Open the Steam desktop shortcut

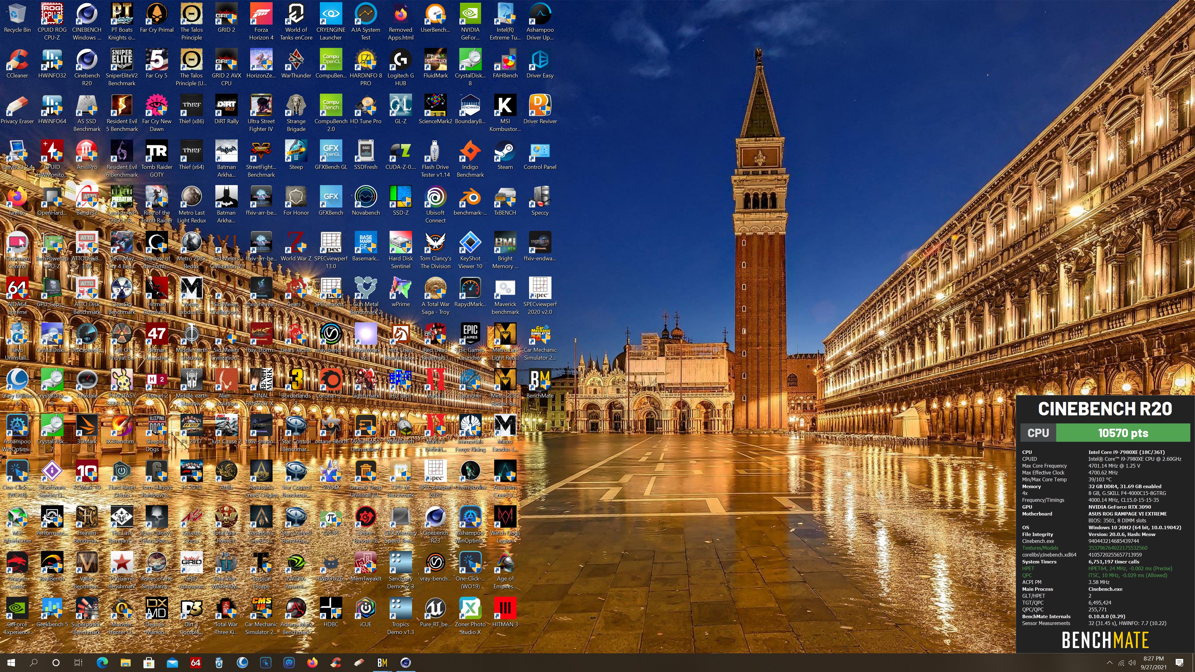coord(505,155)
